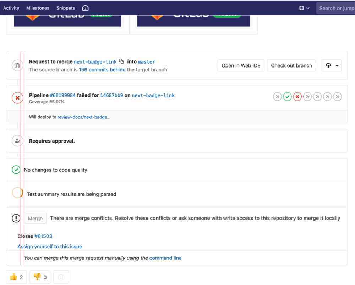The height and width of the screenshot is (285, 355).
Task: Toggle the thumbs down reaction
Action: click(40, 277)
